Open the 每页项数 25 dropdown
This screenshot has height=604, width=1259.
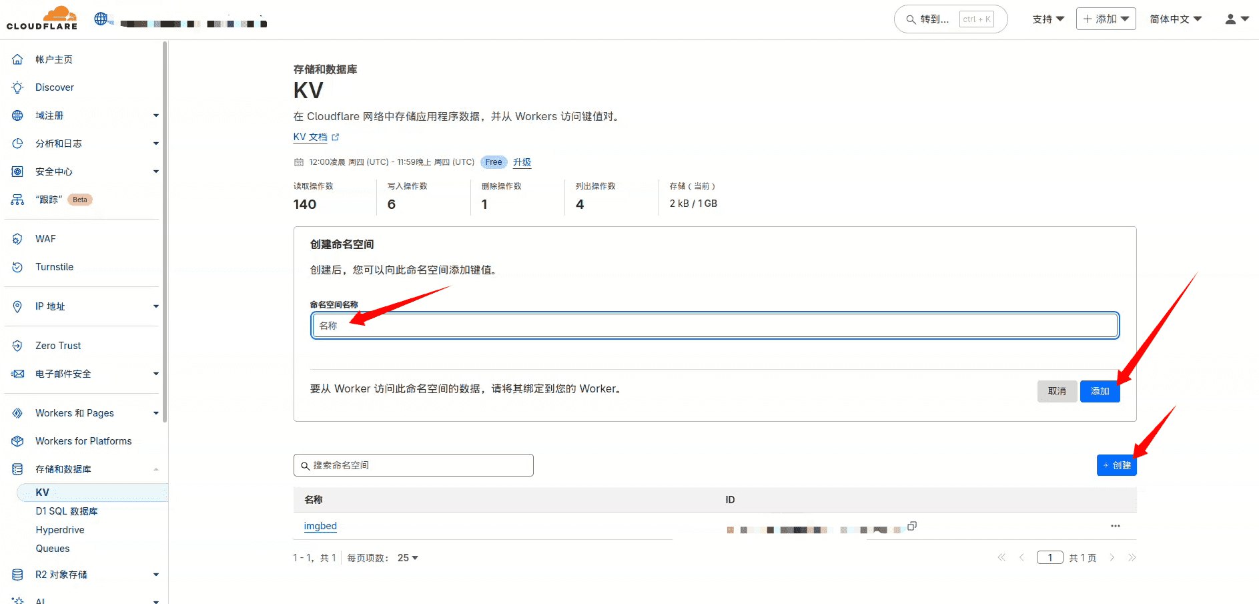coord(408,558)
